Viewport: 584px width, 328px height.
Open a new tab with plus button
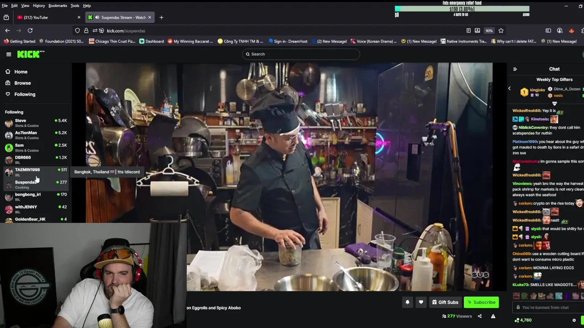point(161,17)
